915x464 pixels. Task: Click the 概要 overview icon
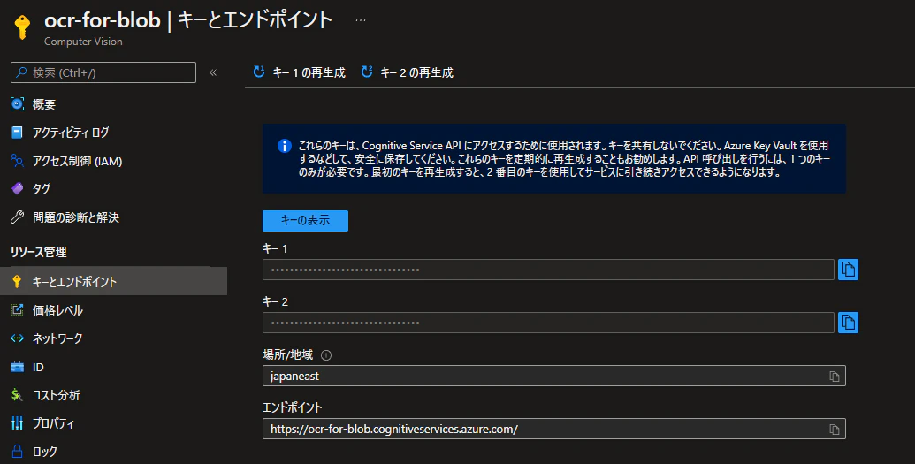(18, 104)
